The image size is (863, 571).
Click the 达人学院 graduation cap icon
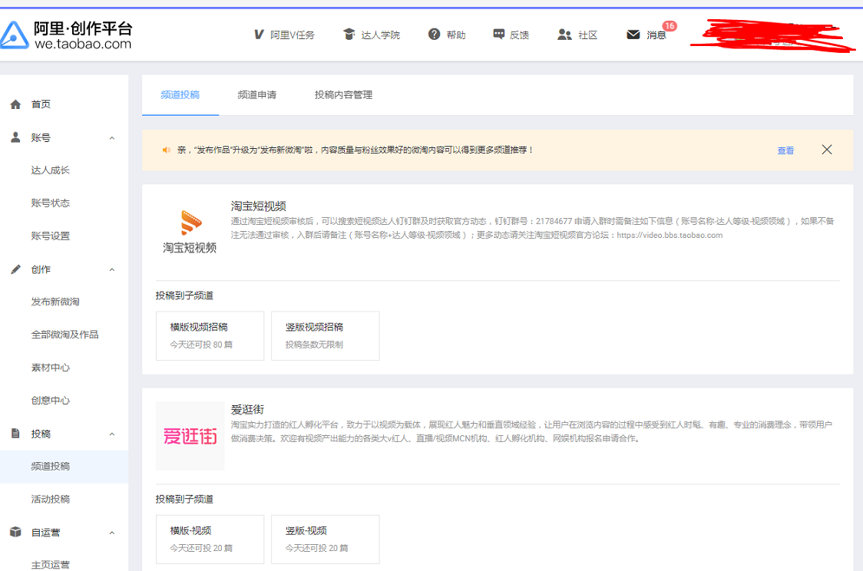point(349,34)
